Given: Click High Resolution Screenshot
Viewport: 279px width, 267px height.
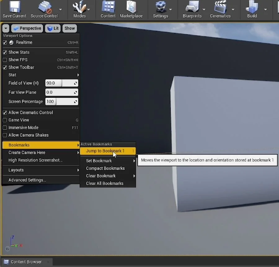Looking at the screenshot, I should click(x=35, y=160).
